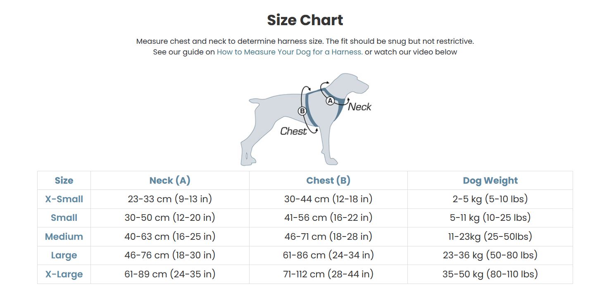Open the How to Measure Your Dog link

290,52
